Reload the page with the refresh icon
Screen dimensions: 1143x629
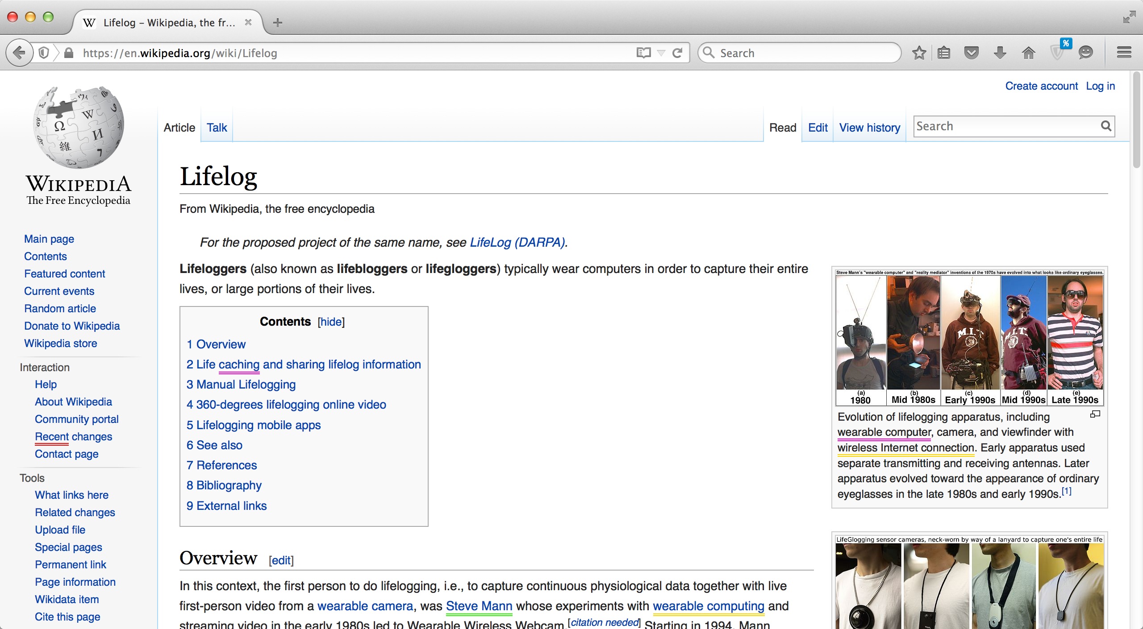677,53
